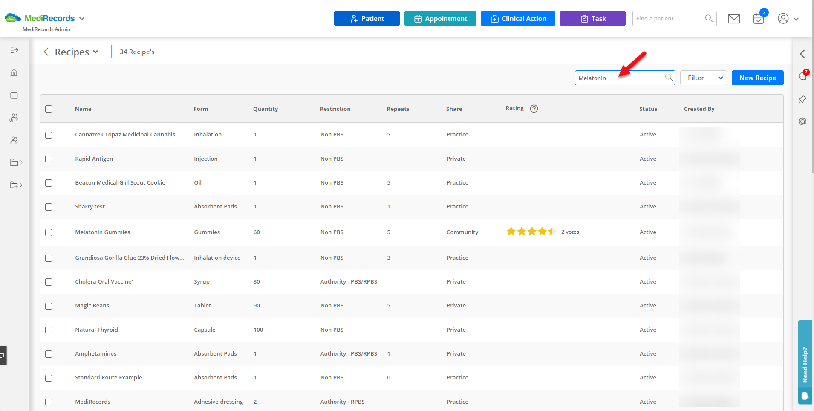Click the Rating help question mark icon
The height and width of the screenshot is (411, 814).
534,109
